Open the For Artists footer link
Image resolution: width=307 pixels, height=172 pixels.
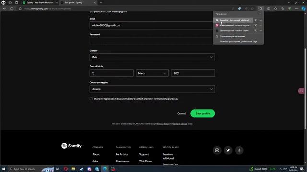tap(121, 154)
